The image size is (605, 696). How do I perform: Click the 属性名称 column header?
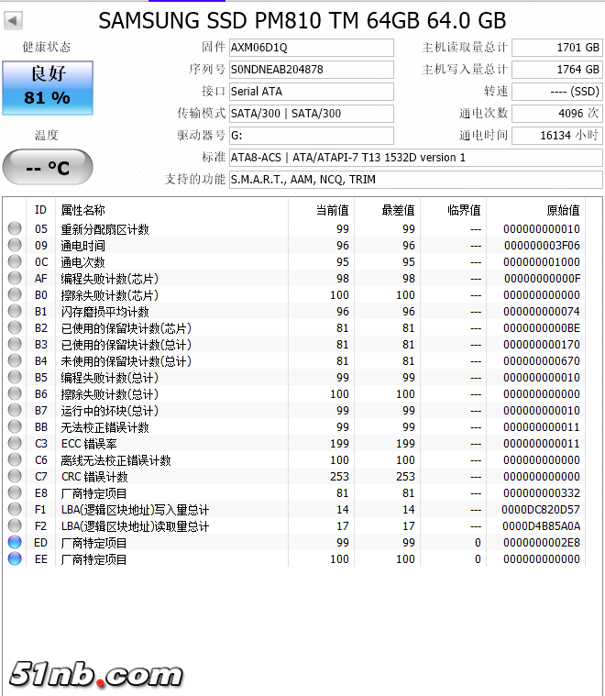(82, 211)
